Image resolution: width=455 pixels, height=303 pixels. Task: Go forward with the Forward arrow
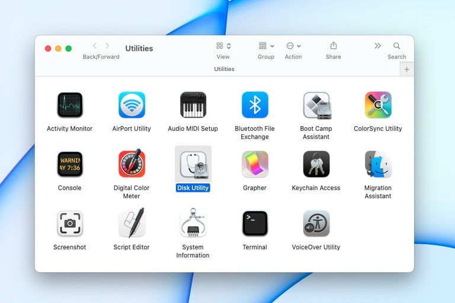[107, 46]
